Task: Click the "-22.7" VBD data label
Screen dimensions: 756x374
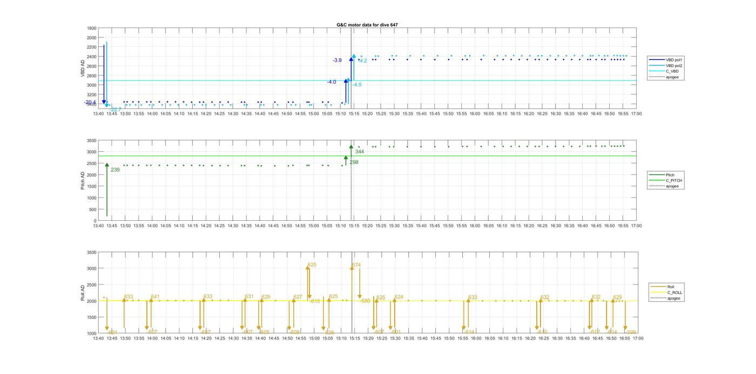Action: click(115, 110)
